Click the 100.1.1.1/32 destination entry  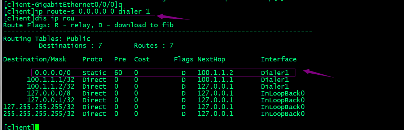(50, 80)
